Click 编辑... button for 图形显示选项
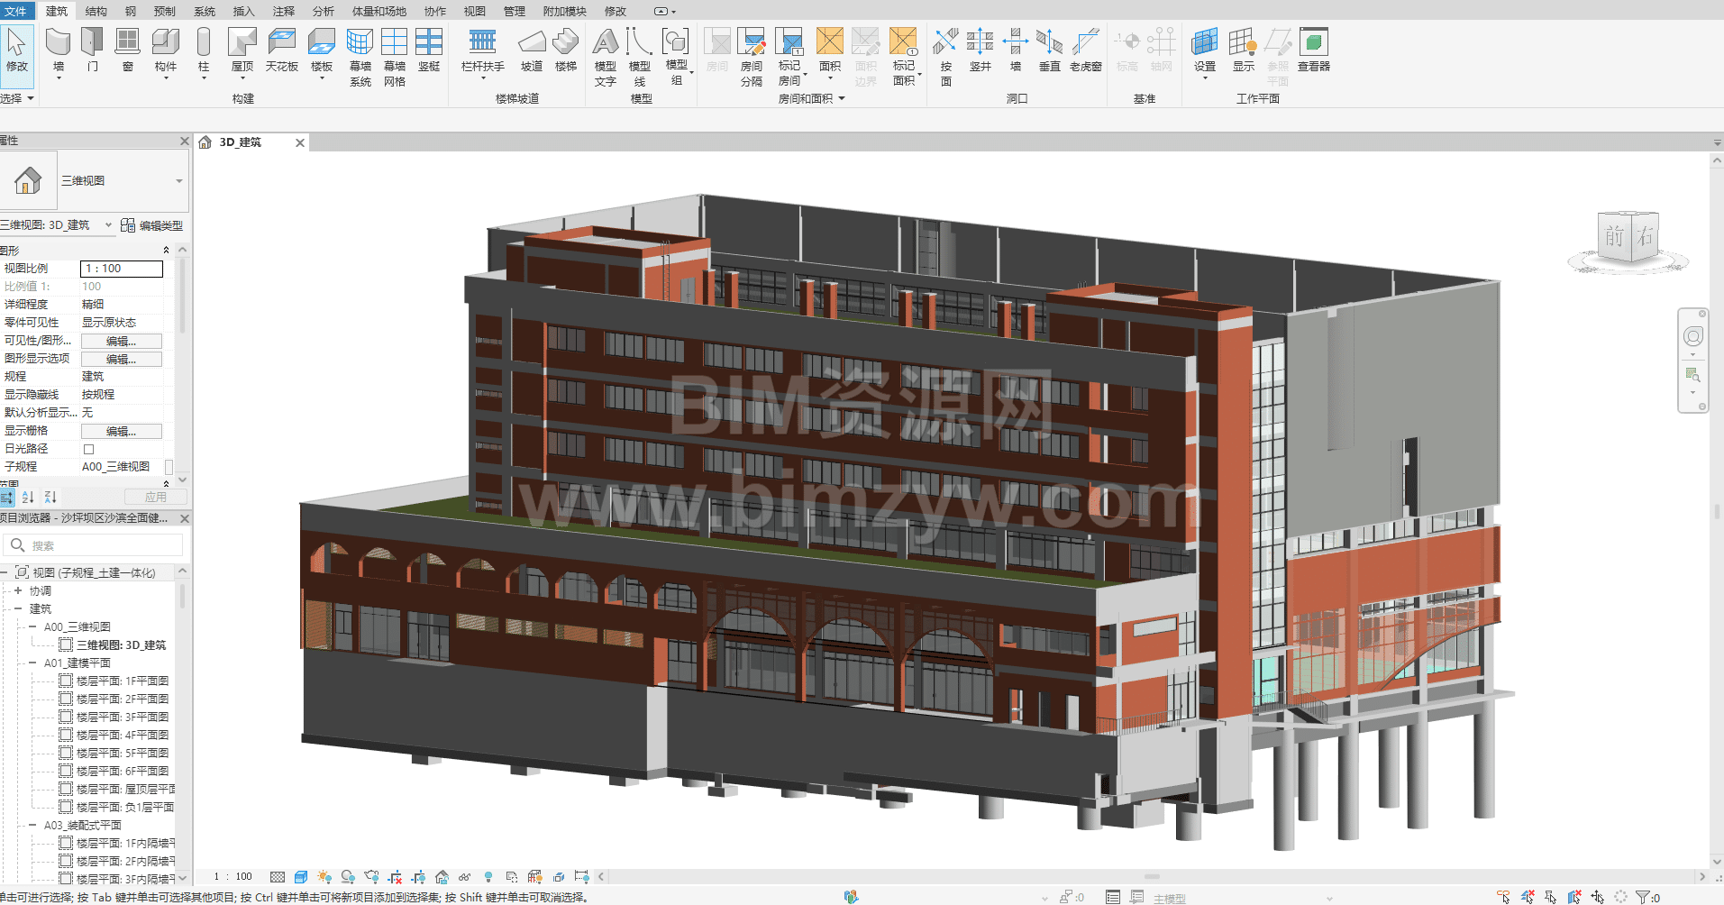 tap(122, 359)
